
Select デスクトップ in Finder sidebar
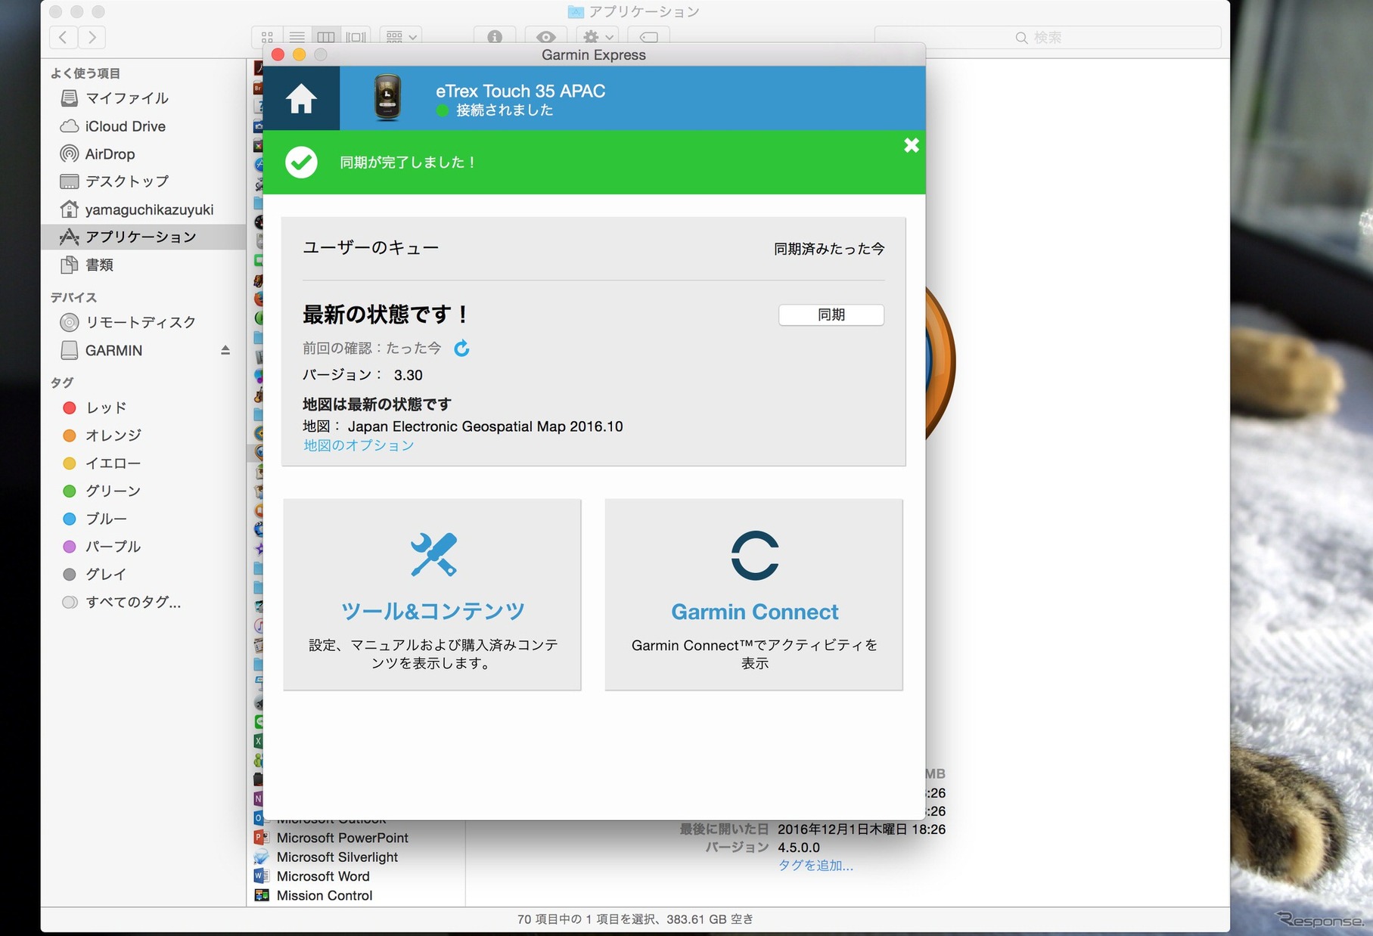pos(144,181)
